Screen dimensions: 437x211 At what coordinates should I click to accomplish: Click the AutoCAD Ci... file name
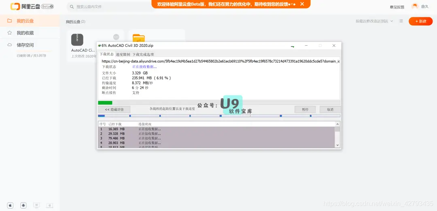coord(83,51)
